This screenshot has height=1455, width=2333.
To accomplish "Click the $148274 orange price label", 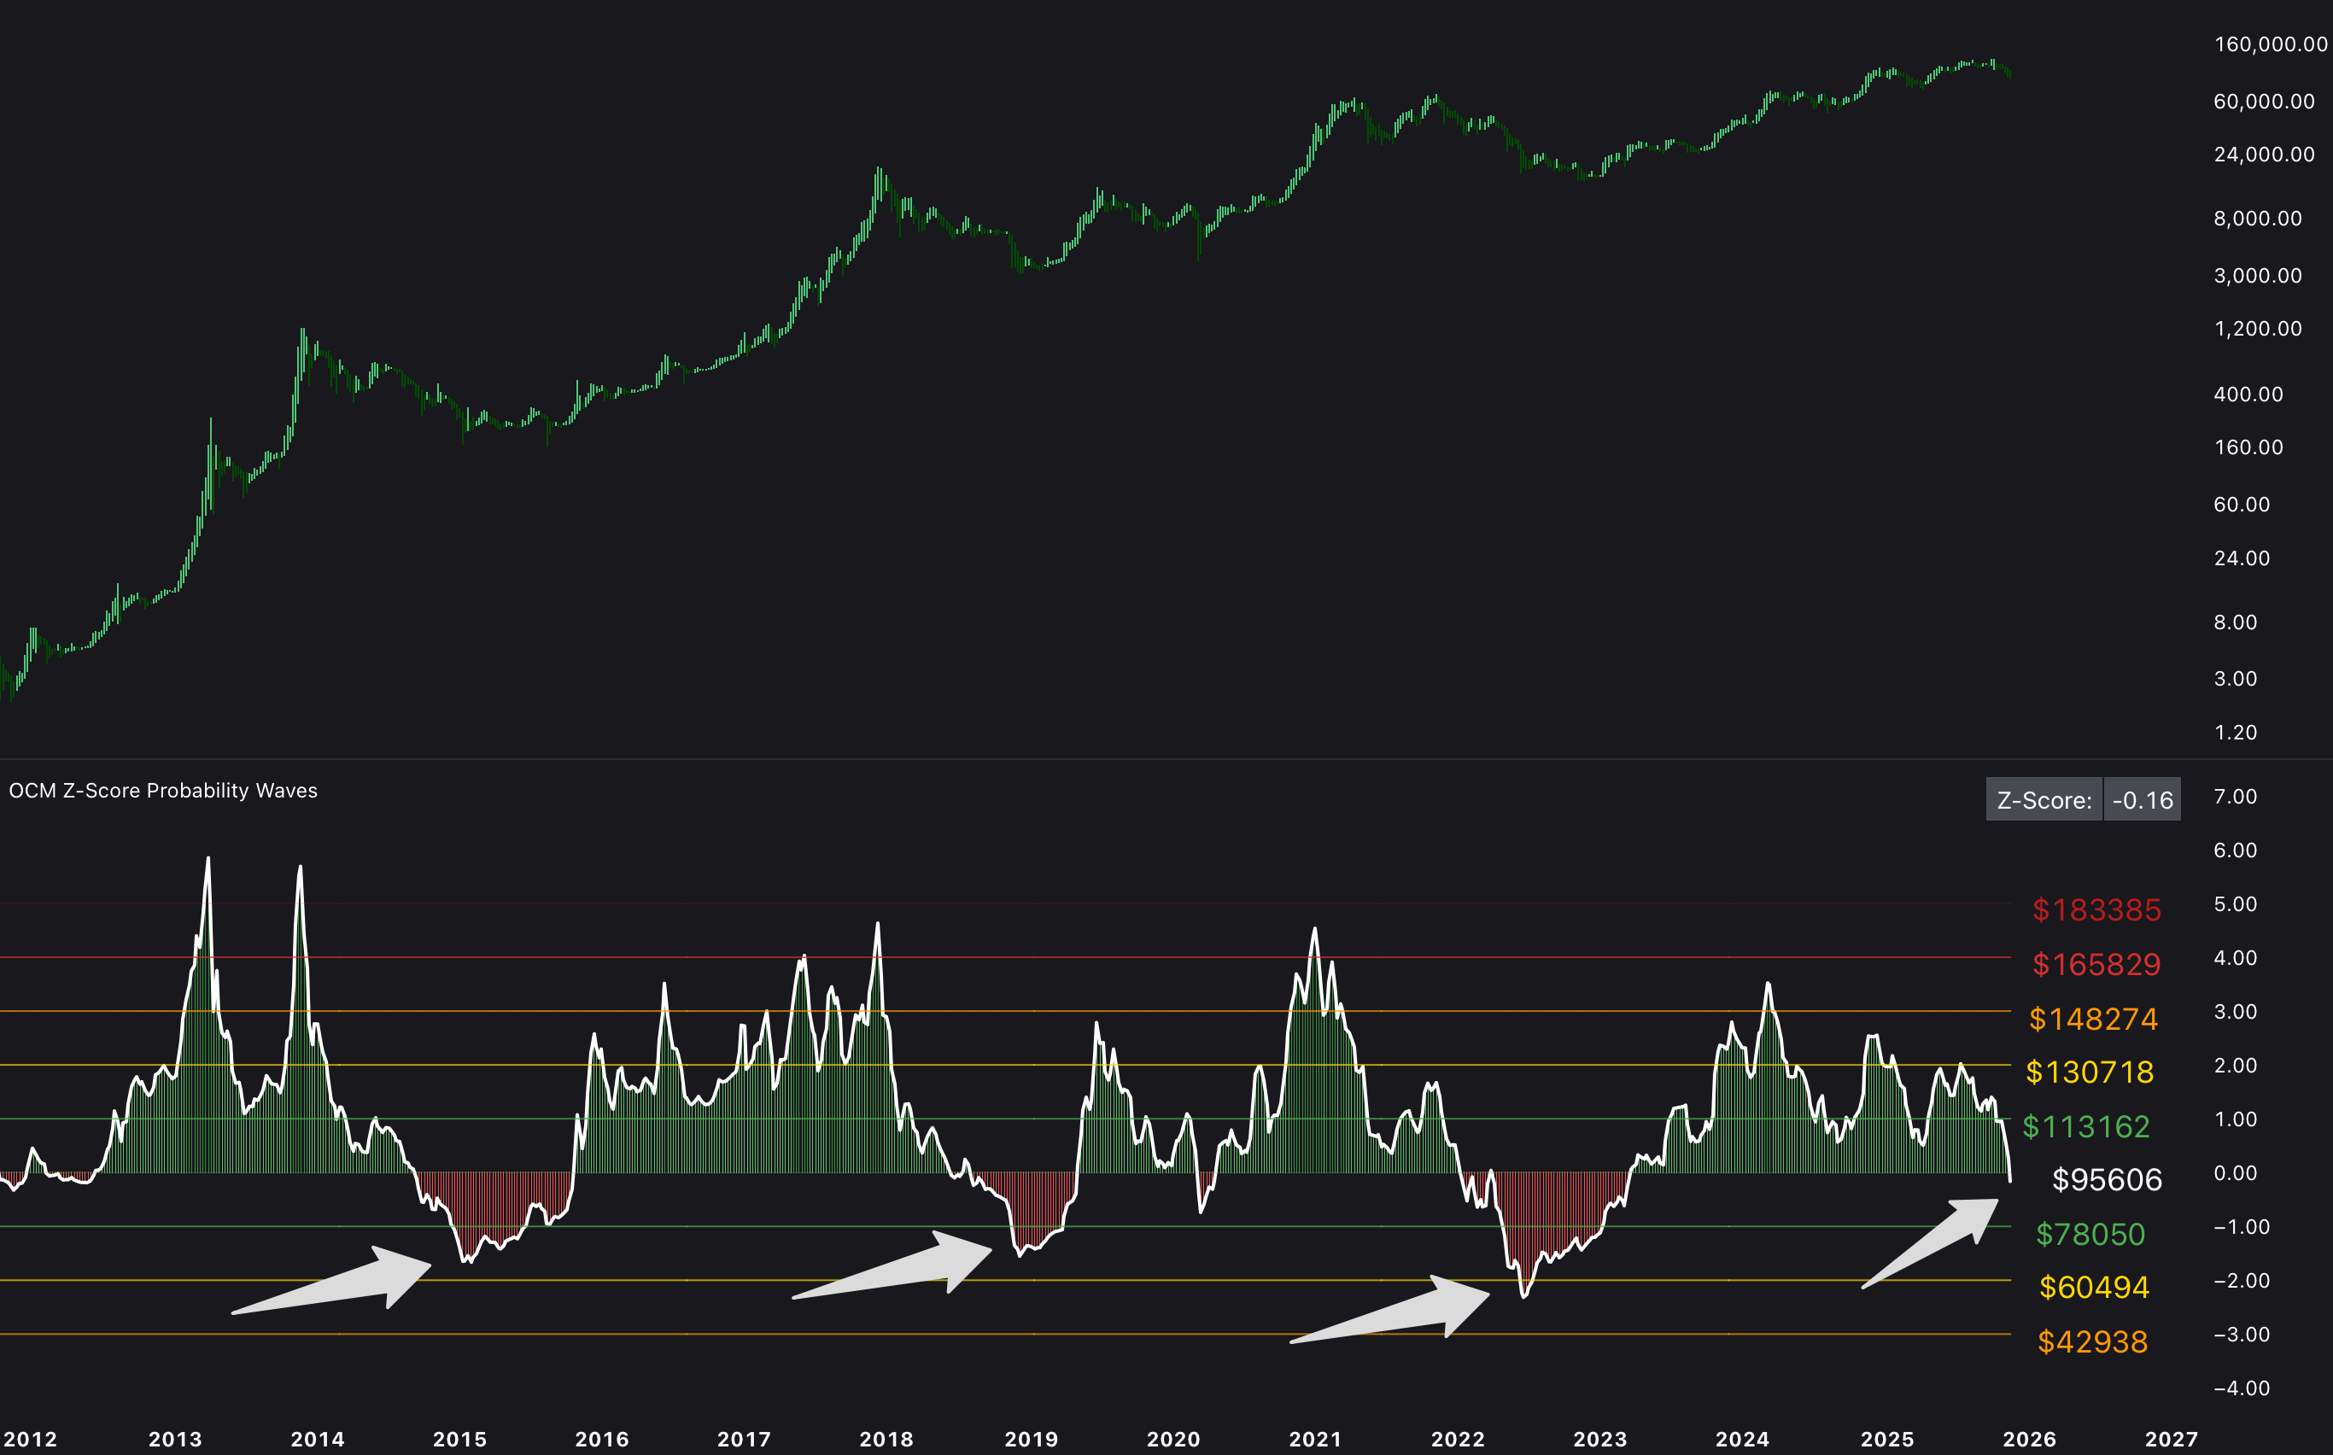I will click(2093, 1018).
